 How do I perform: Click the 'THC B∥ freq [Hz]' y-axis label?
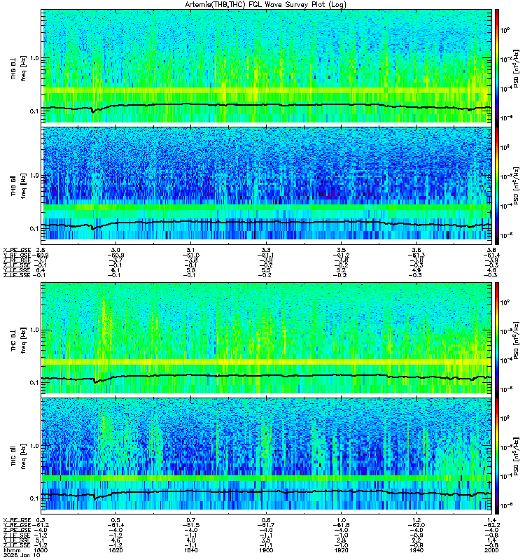coord(18,456)
